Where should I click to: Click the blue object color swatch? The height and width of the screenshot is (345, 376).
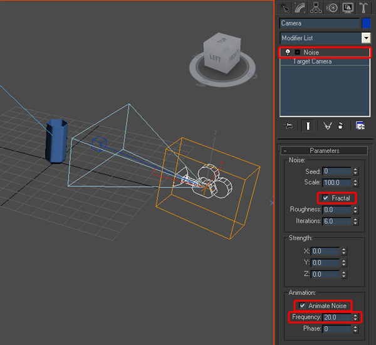click(x=366, y=23)
